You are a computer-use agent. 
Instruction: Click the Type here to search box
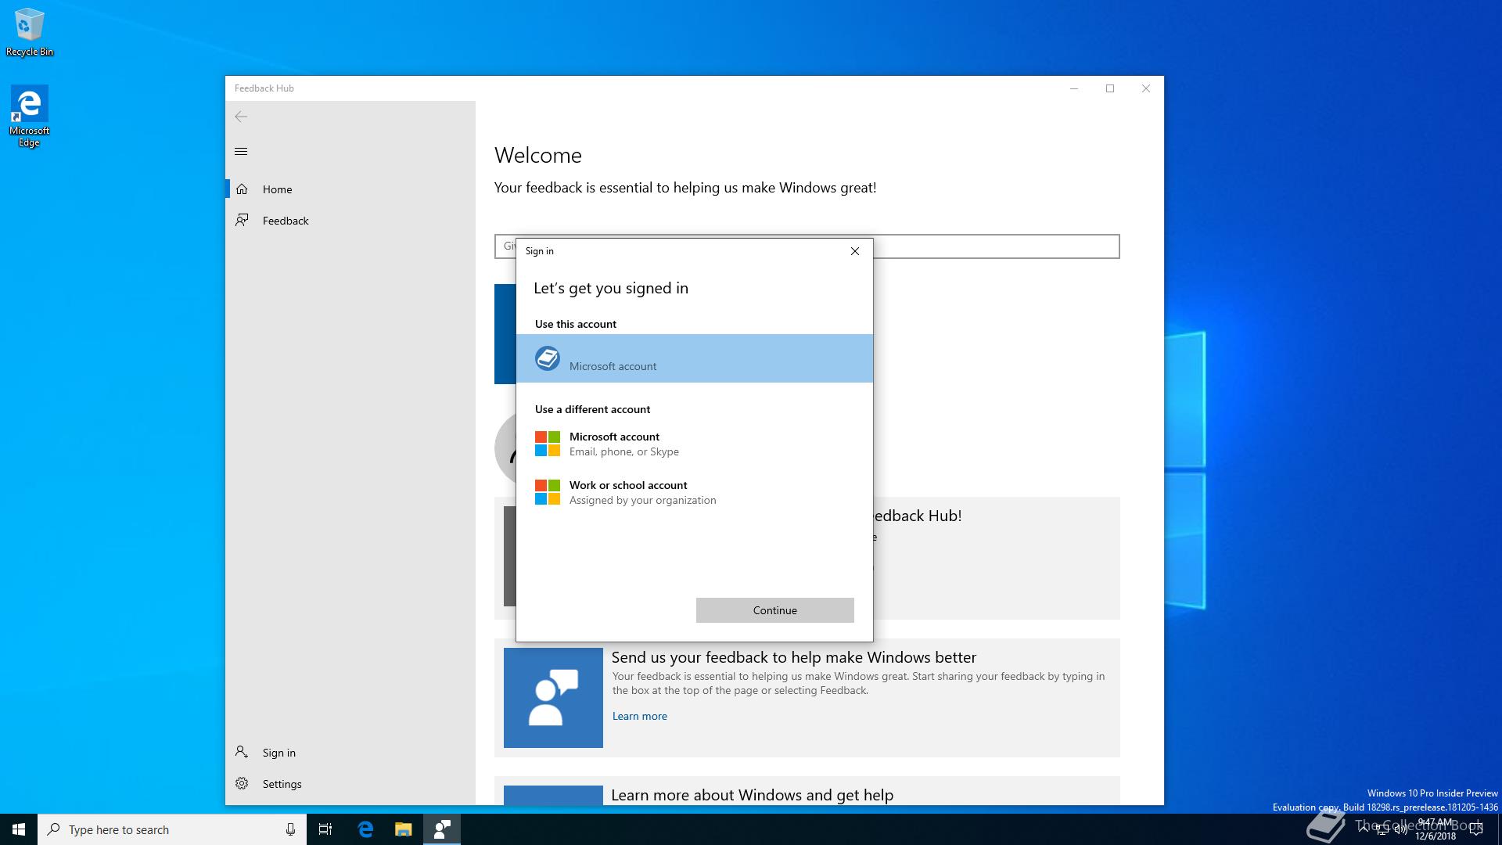[x=171, y=829]
